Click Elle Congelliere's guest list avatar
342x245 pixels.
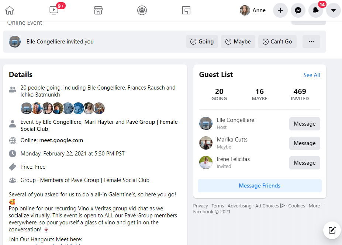(x=206, y=123)
